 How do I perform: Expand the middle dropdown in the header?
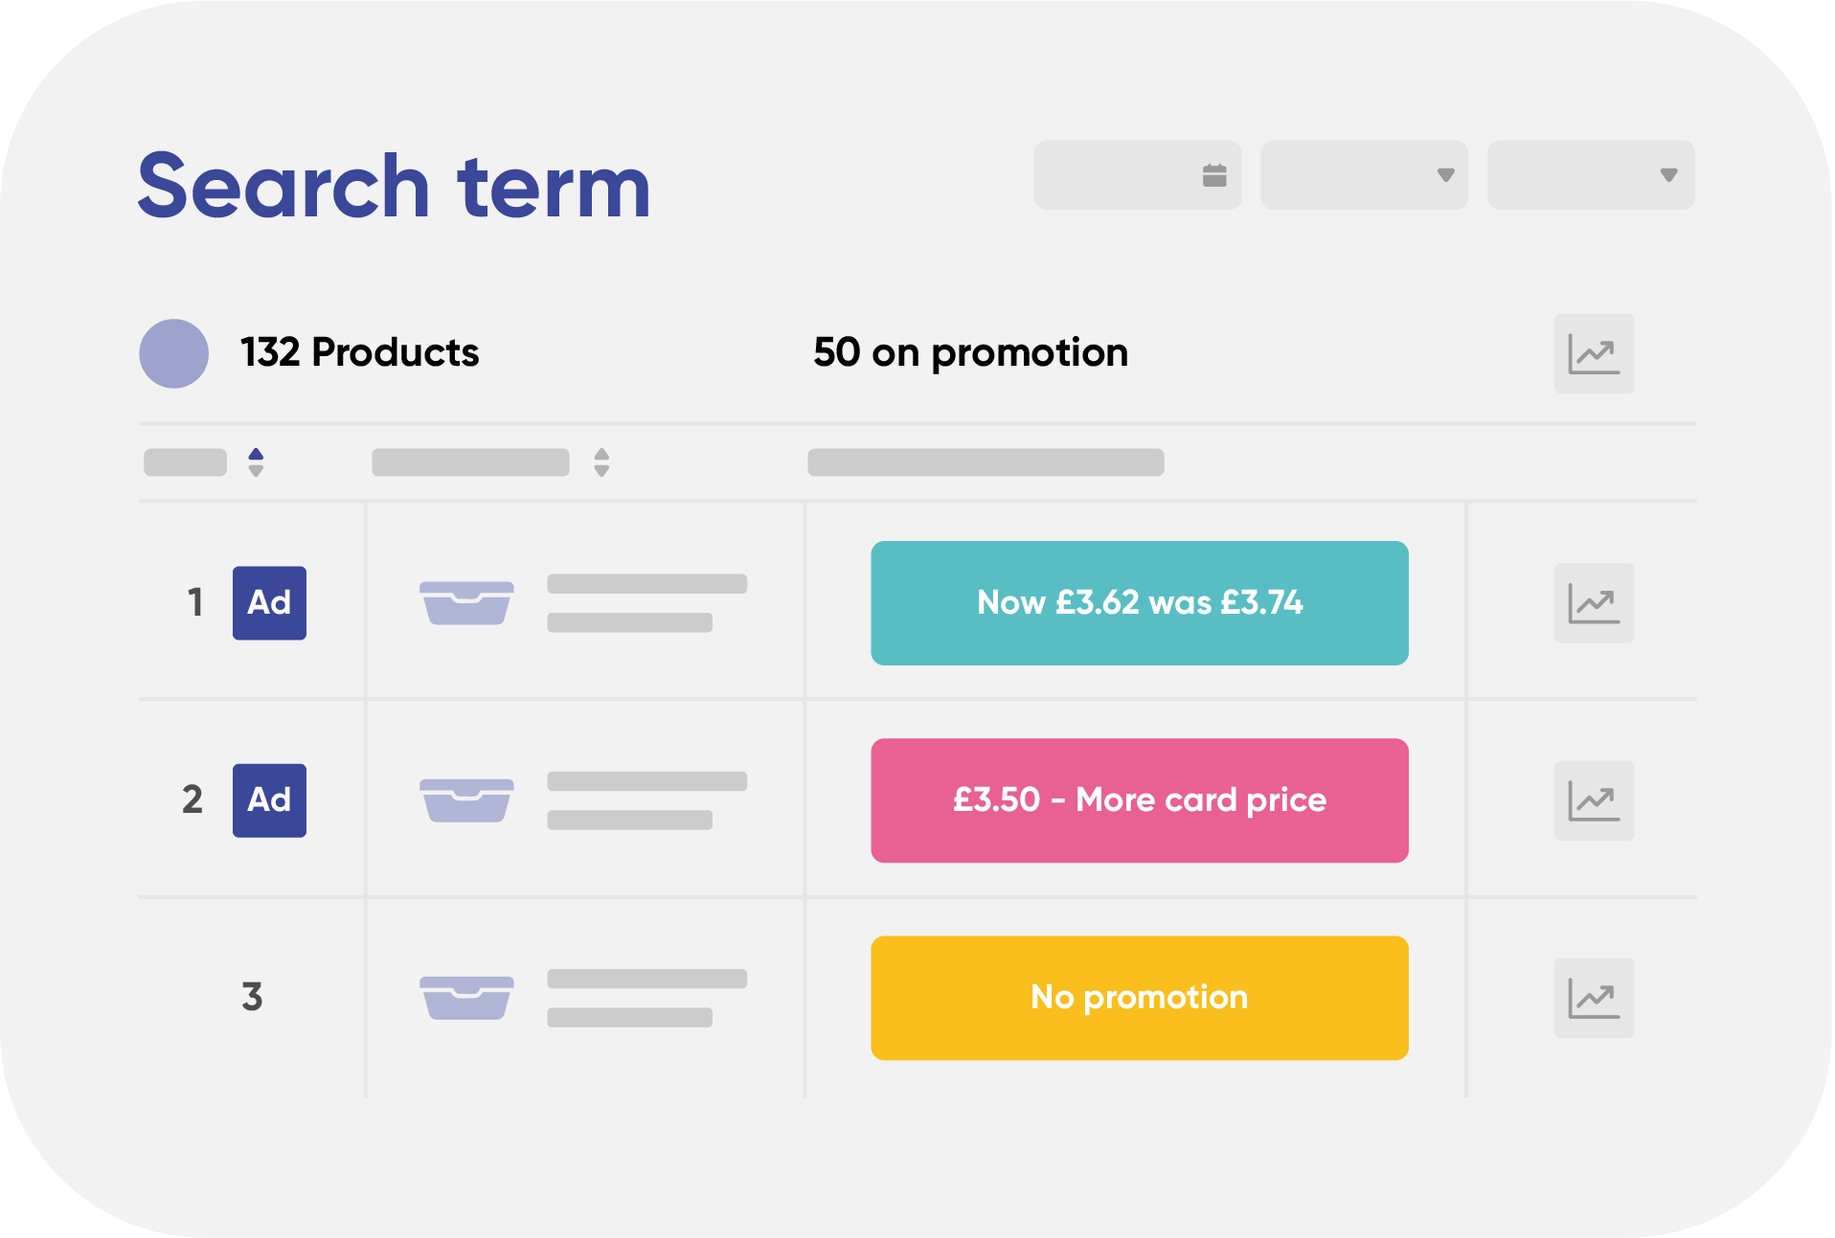point(1364,175)
